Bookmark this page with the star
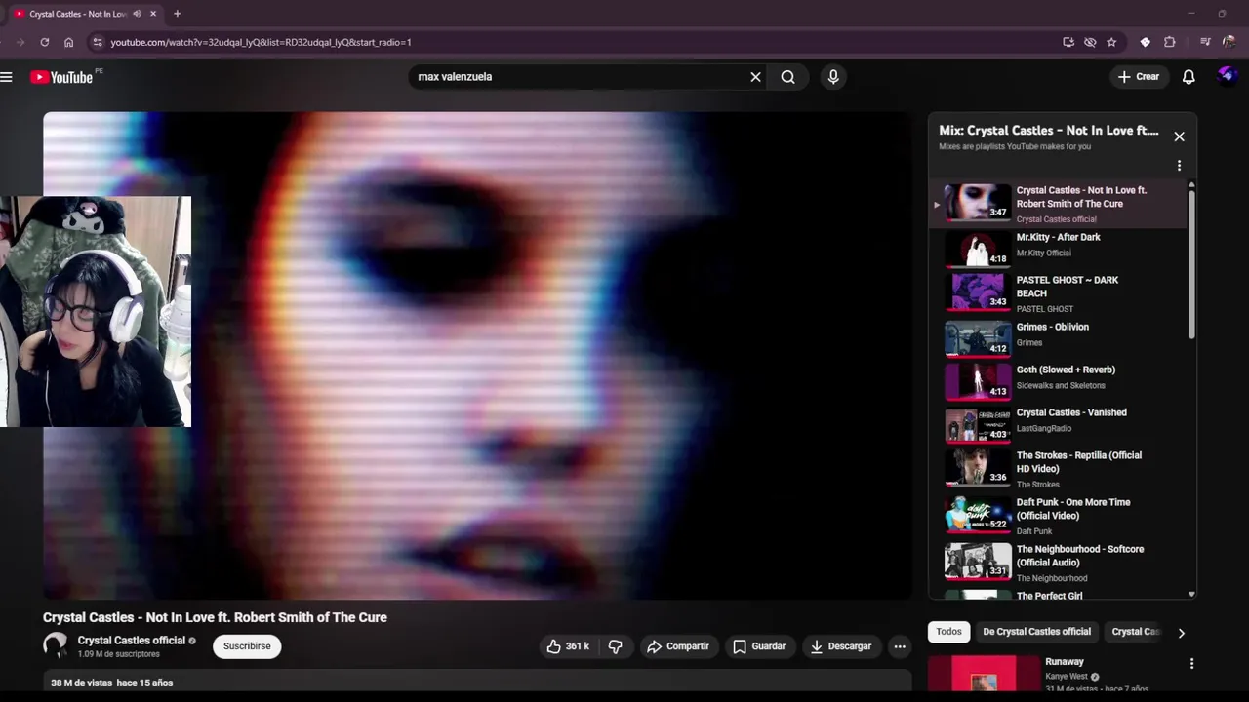Viewport: 1249px width, 702px height. click(1111, 42)
